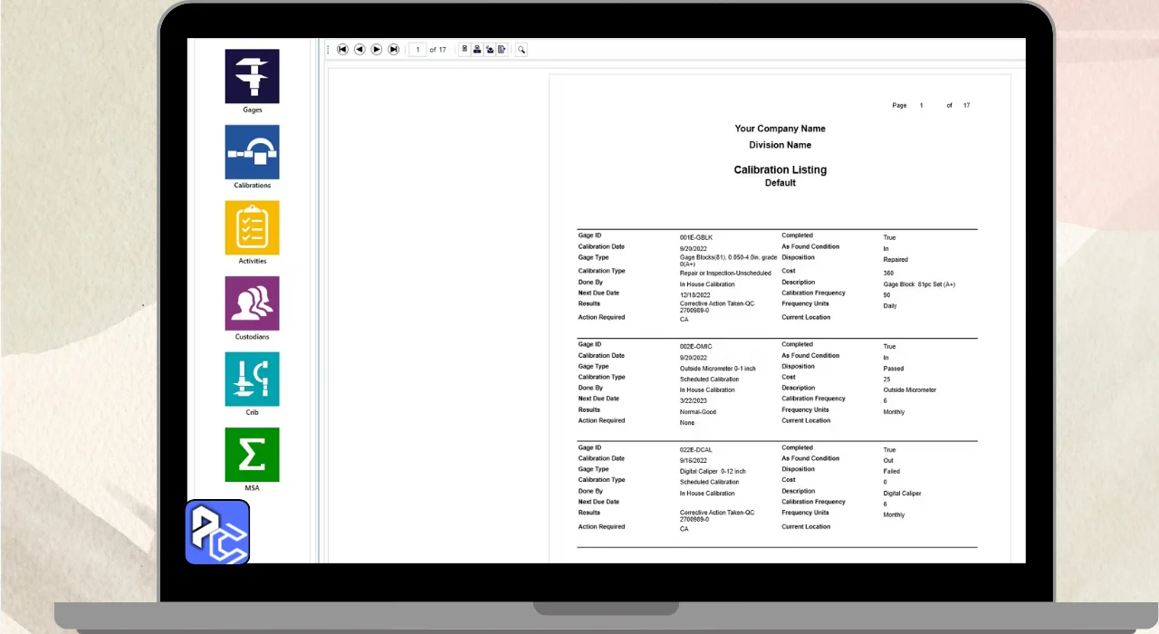Click next due date 12/19/2022
This screenshot has width=1159, height=634.
pyautogui.click(x=694, y=295)
